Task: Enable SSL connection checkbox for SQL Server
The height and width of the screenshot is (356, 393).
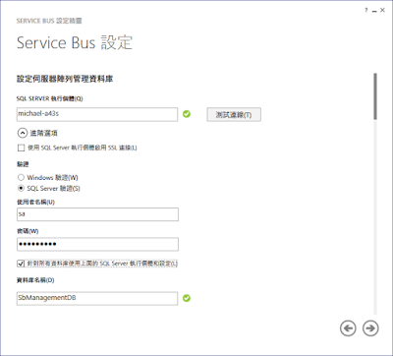Action: 21,148
